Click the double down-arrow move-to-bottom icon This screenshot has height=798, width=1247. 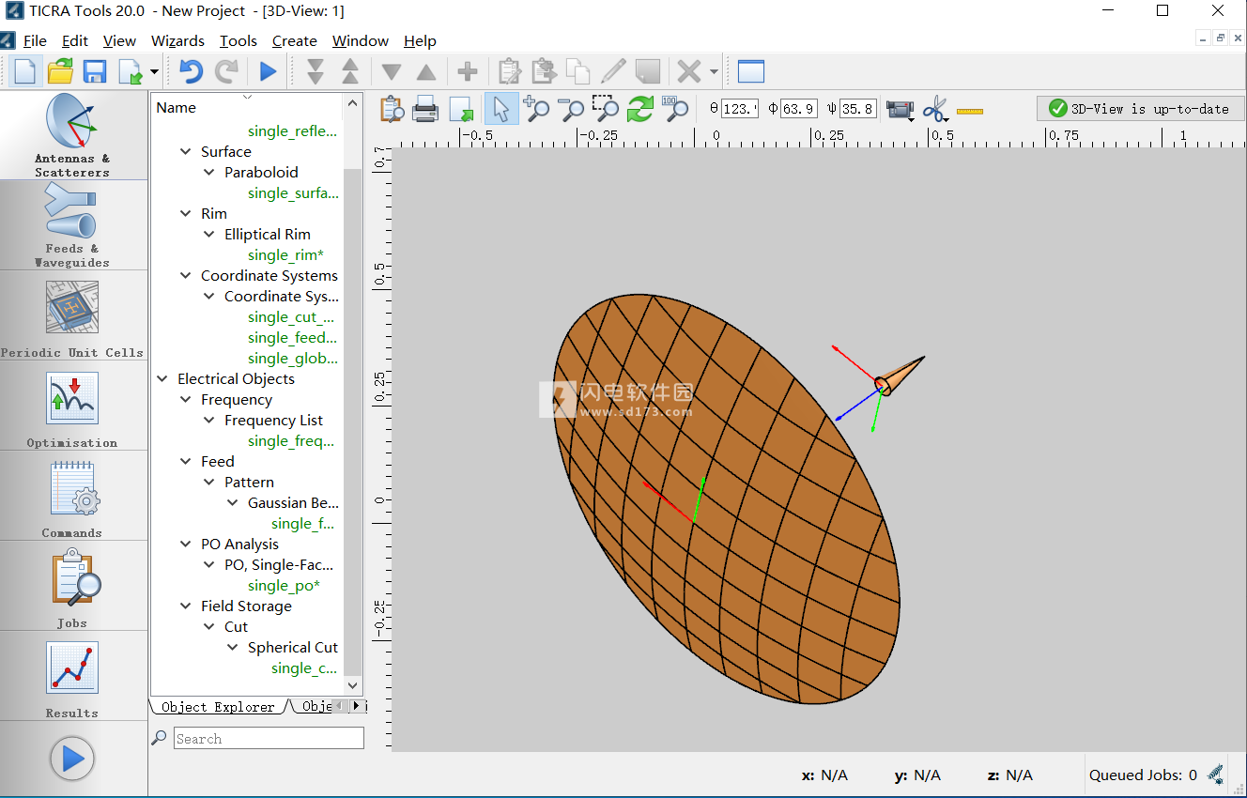tap(316, 71)
